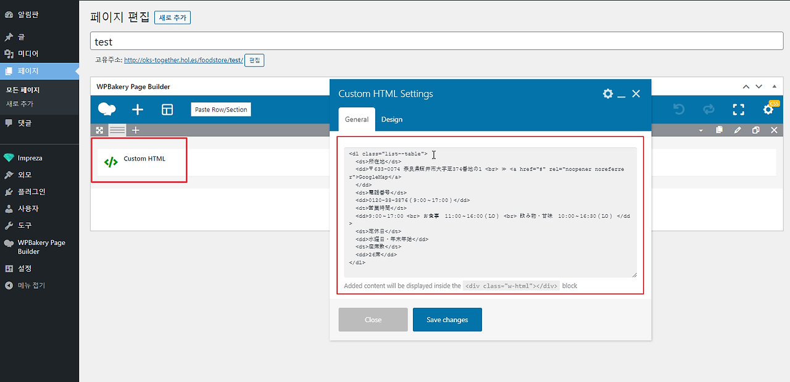Image resolution: width=790 pixels, height=382 pixels.
Task: Click the 페이지 편집 page heading
Action: [120, 17]
